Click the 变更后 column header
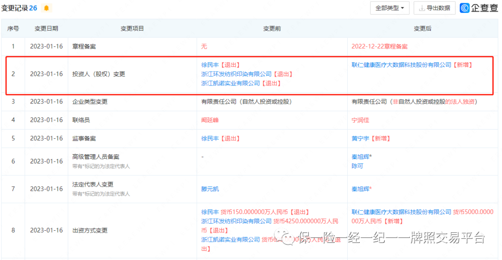The image size is (502, 260). (x=423, y=28)
